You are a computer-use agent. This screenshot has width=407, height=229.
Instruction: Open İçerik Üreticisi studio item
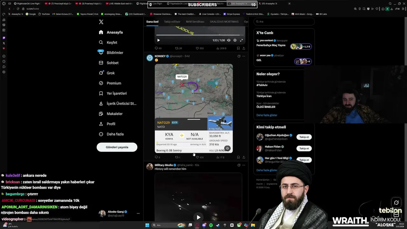click(x=118, y=103)
